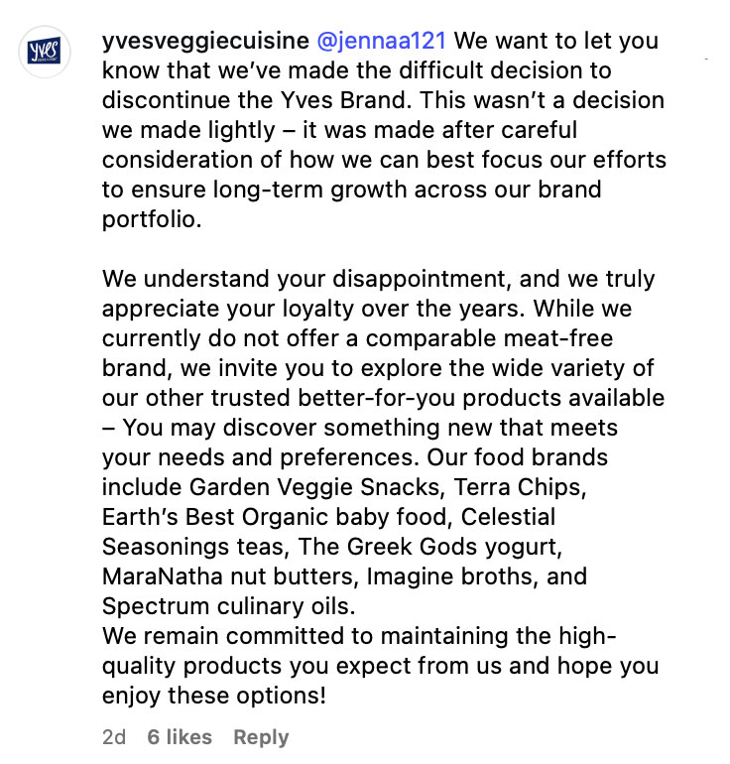
Task: Click 'Terra Chips' brand name text
Action: point(518,487)
